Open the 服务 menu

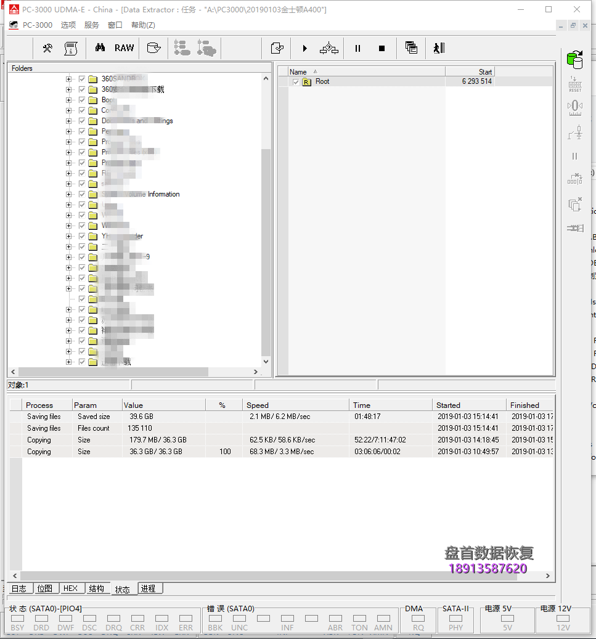[91, 25]
